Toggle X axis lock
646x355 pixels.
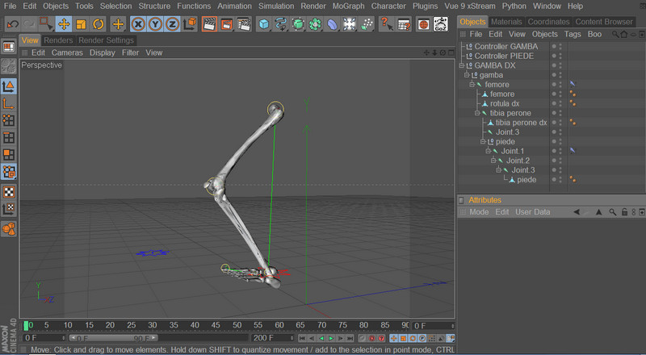(138, 24)
